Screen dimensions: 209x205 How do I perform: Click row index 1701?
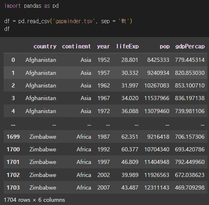[x=13, y=162]
